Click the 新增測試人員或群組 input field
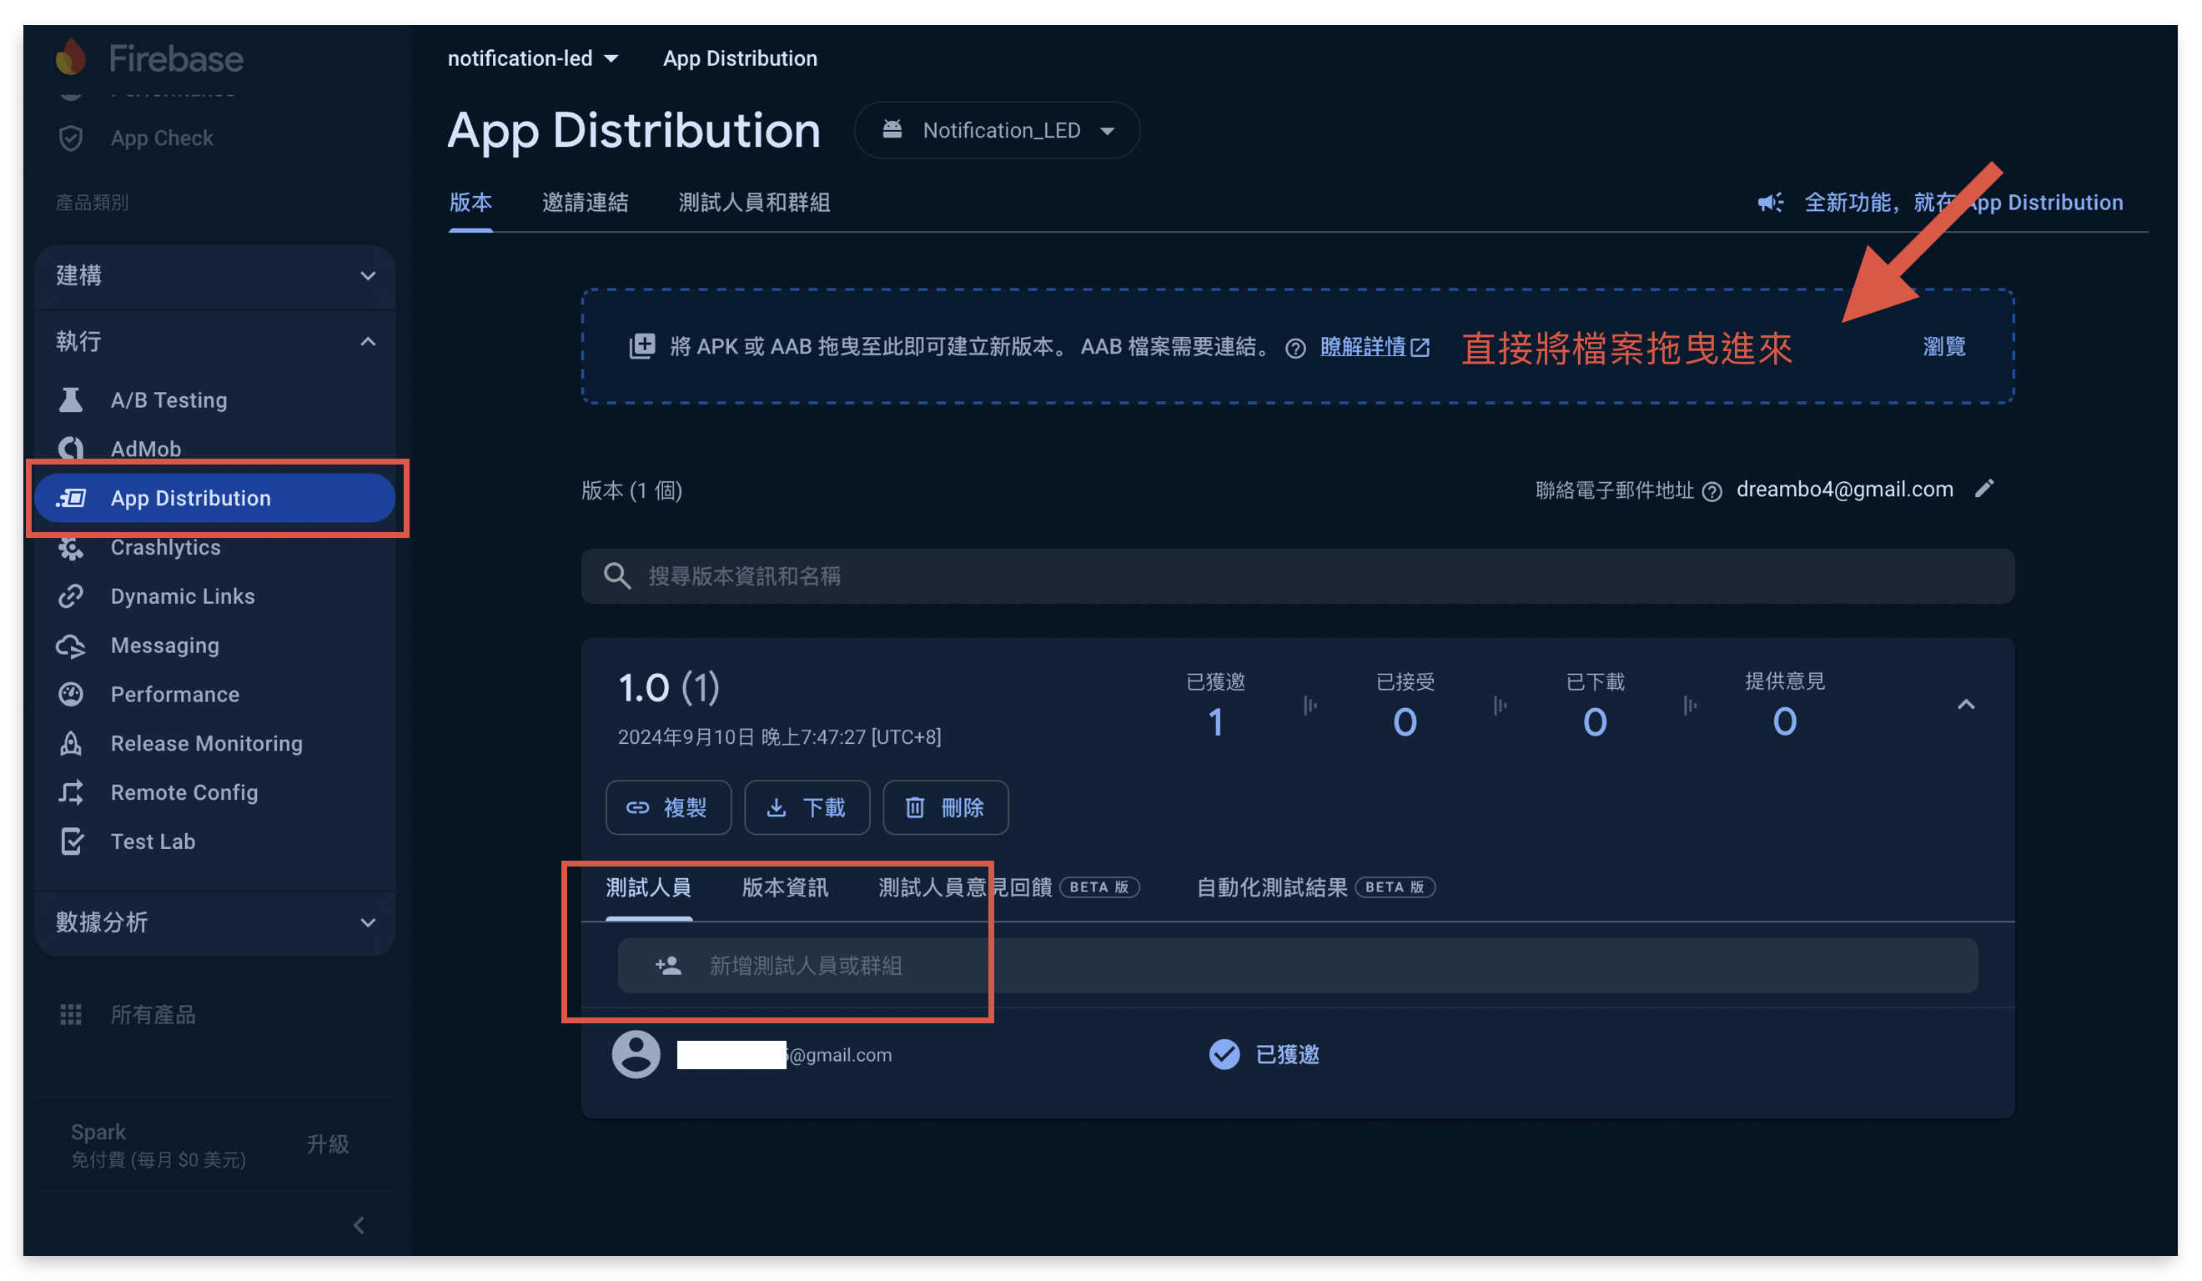This screenshot has width=2202, height=1281. [805, 965]
